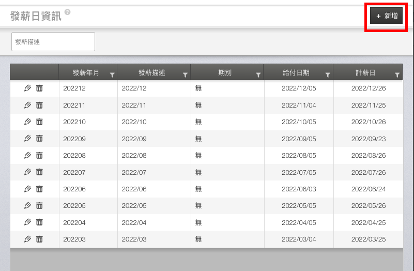Select description cell 2022/08
414x271 pixels.
[x=134, y=155]
